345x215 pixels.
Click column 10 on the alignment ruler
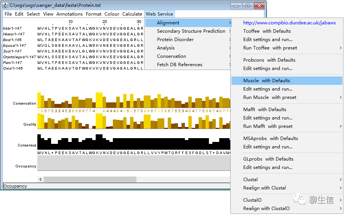[71, 22]
